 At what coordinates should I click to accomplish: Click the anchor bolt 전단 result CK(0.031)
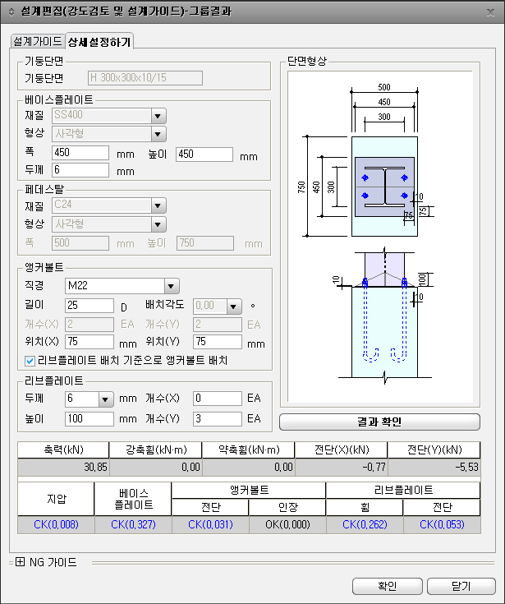[x=210, y=524]
